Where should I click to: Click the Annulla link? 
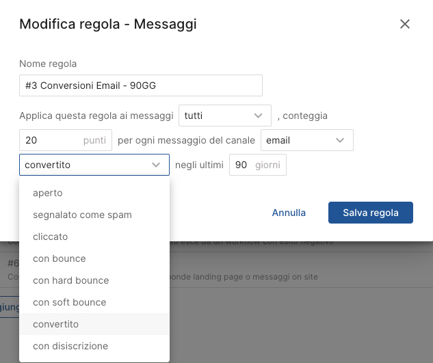(289, 213)
